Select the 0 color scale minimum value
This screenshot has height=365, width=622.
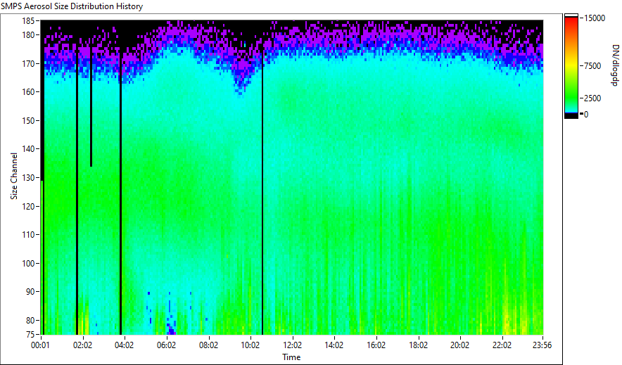coord(586,115)
